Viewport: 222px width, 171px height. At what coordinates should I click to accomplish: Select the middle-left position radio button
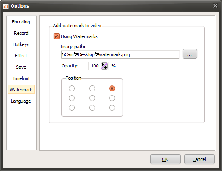72,98
